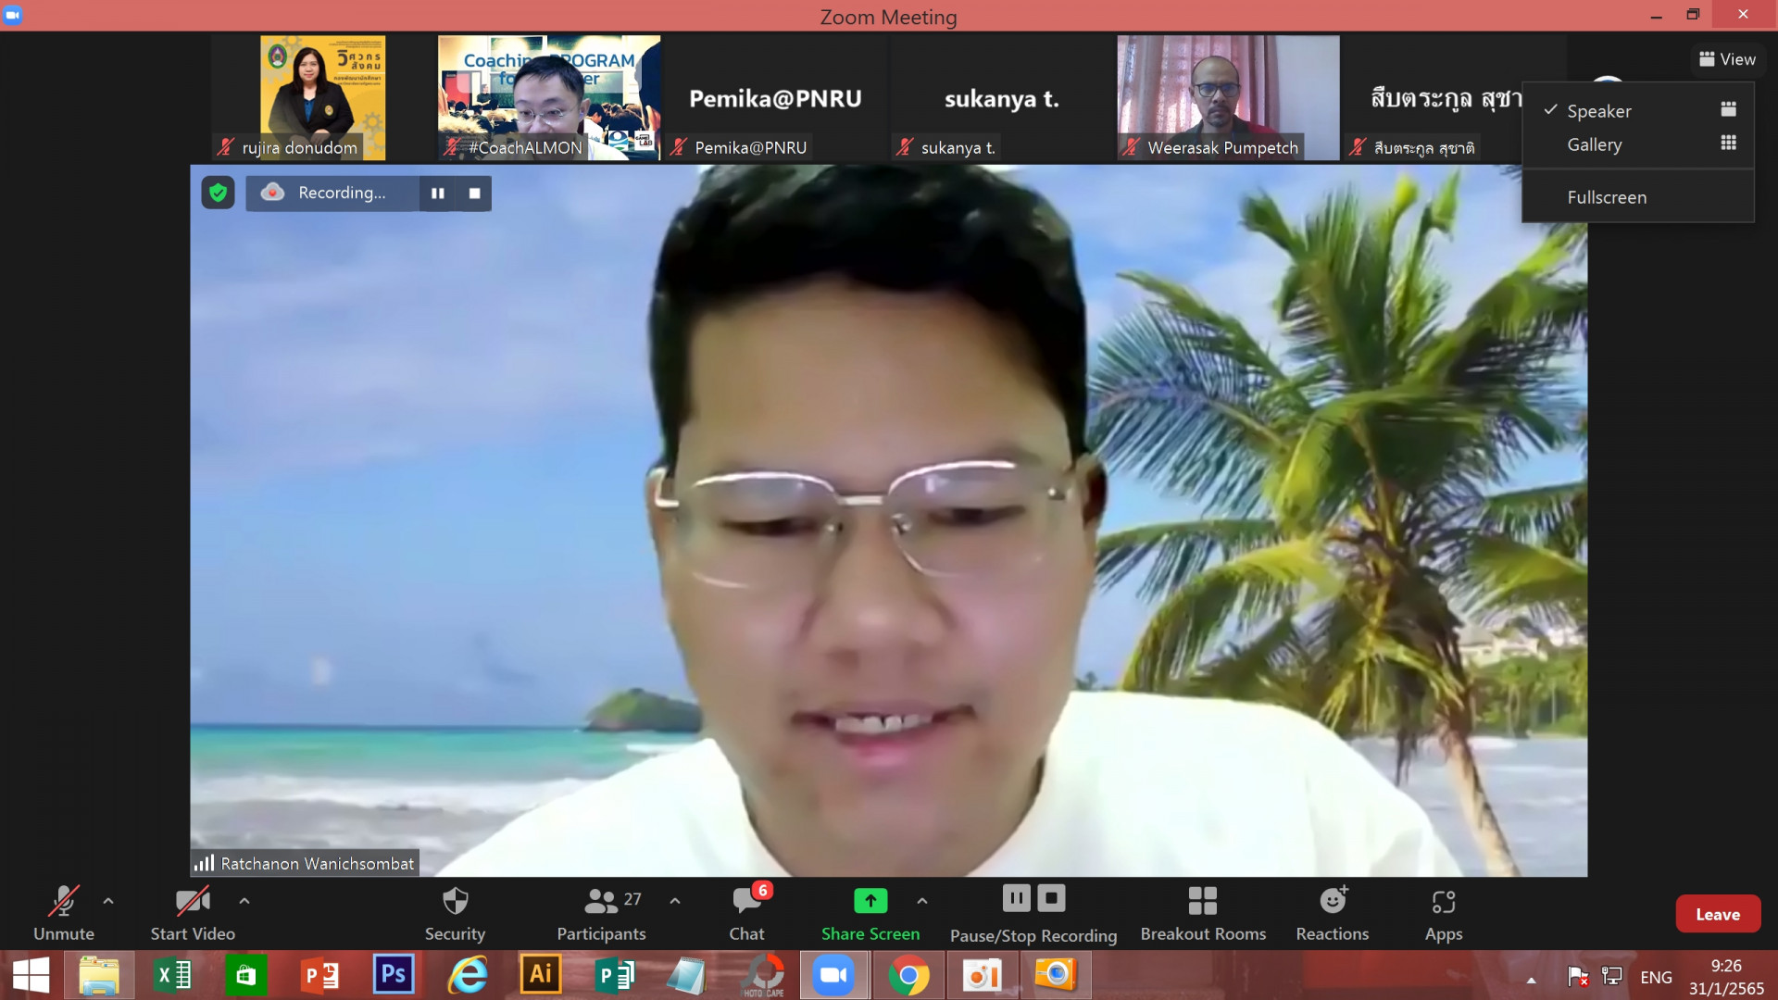Open the notebook app on taskbar
The height and width of the screenshot is (1000, 1778).
687,976
